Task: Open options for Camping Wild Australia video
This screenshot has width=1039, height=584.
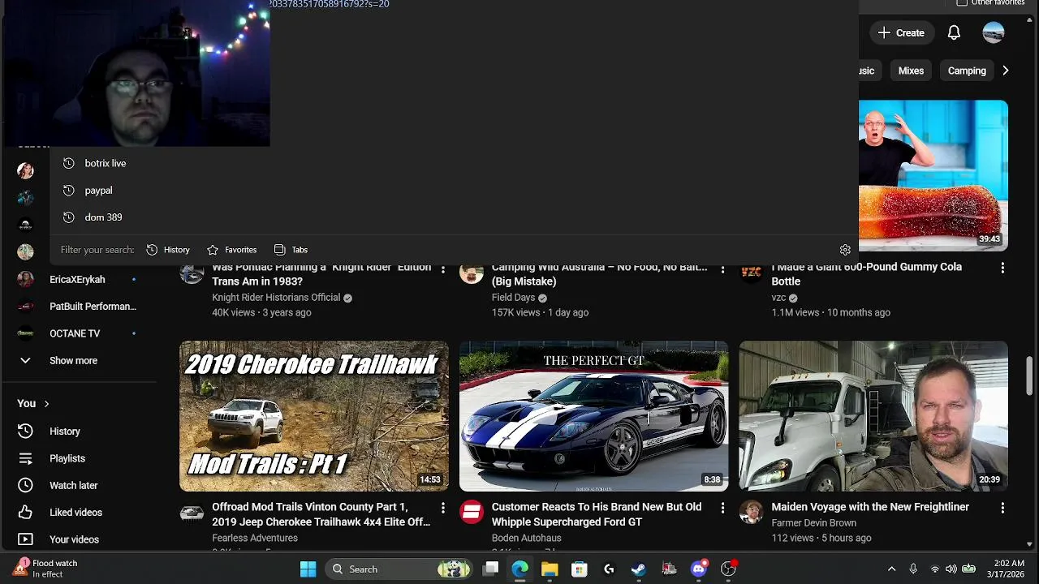Action: [x=722, y=268]
